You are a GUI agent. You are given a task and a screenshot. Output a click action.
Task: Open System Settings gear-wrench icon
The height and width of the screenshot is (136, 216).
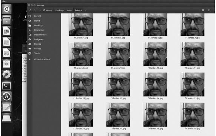6,75
